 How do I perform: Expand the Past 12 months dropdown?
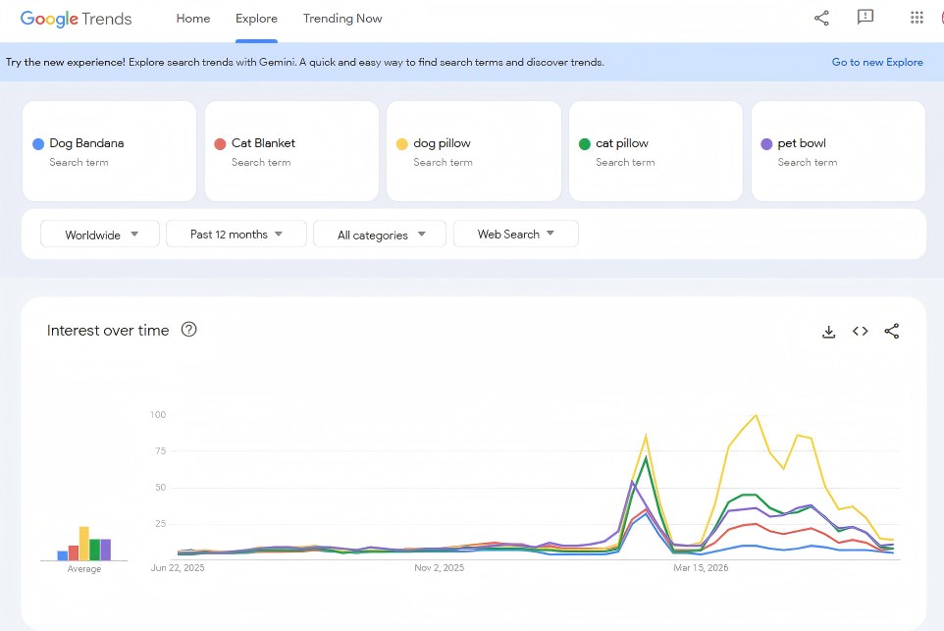(x=236, y=234)
